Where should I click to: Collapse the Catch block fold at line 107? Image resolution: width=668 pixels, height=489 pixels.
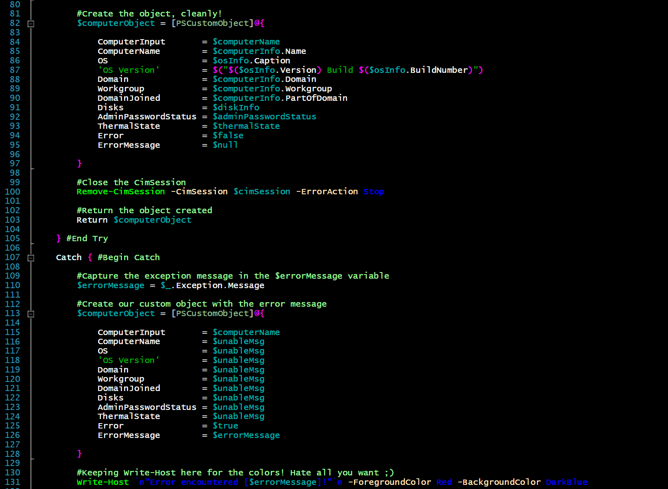31,258
